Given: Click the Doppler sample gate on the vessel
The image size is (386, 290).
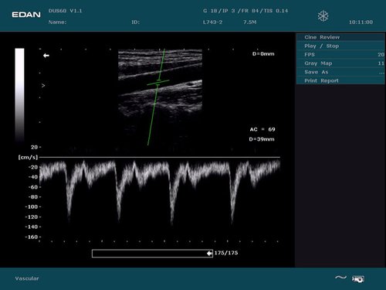Looking at the screenshot, I should tap(158, 83).
